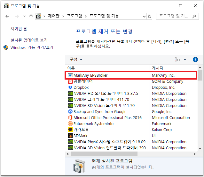Click scroll left arrow of list
The height and width of the screenshot is (177, 204).
[68, 154]
